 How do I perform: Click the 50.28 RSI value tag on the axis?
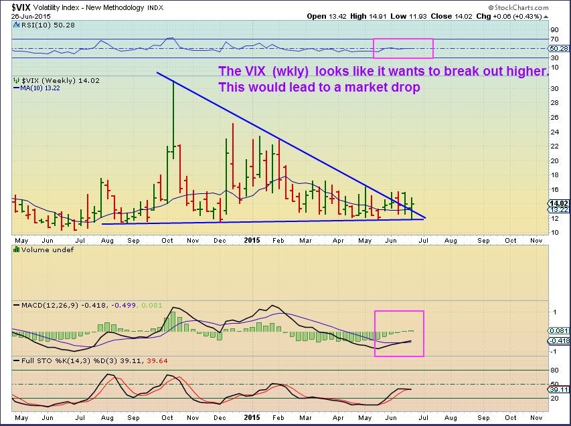pyautogui.click(x=559, y=48)
